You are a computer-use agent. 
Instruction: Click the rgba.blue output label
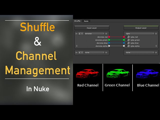[x=134, y=43]
